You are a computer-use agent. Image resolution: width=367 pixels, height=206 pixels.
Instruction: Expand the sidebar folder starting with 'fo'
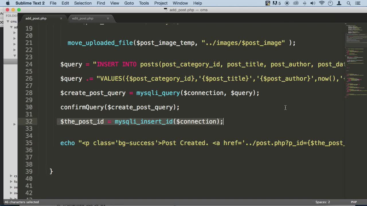pyautogui.click(x=11, y=182)
